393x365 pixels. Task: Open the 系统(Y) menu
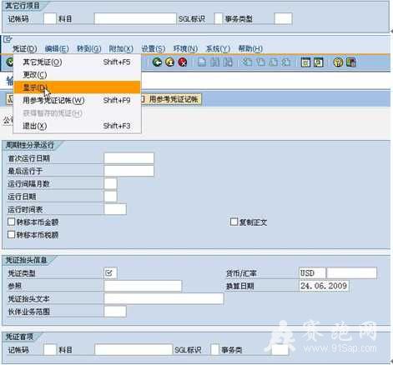[218, 49]
